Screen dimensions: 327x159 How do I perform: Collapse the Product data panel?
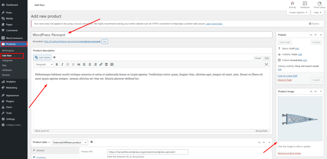(x=269, y=142)
